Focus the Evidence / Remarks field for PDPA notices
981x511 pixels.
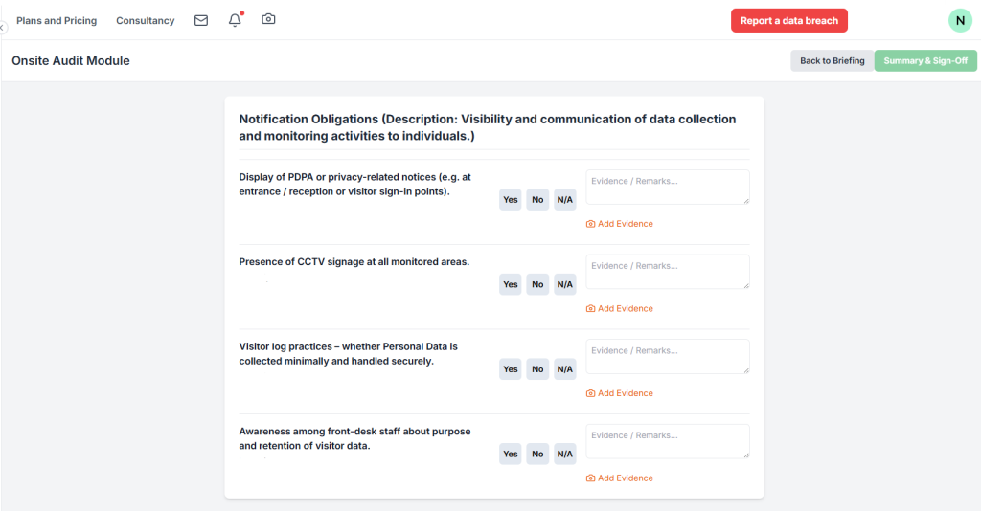(667, 187)
